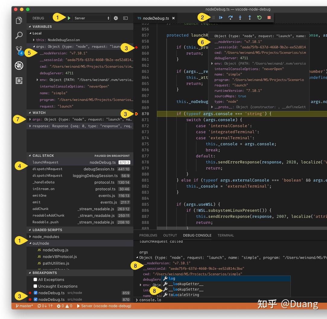Image resolution: width=327 pixels, height=319 pixels.
Task: Select dispatchRequest frame in debugSession.ts
Action: (x=80, y=169)
